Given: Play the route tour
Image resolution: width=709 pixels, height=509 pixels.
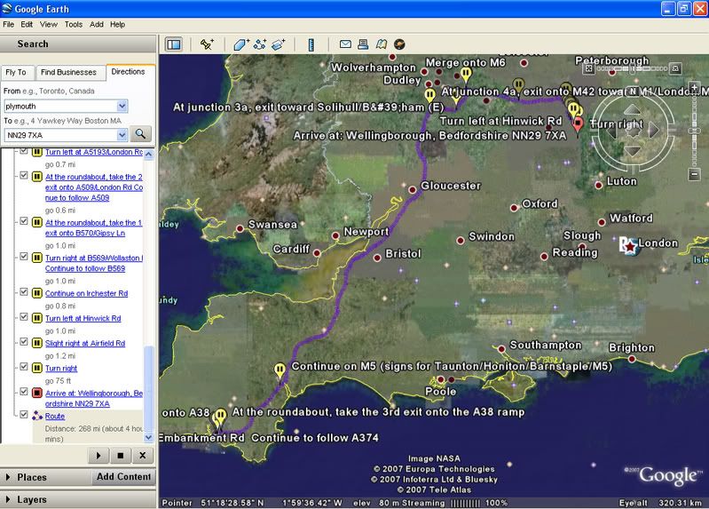Looking at the screenshot, I should [x=98, y=456].
